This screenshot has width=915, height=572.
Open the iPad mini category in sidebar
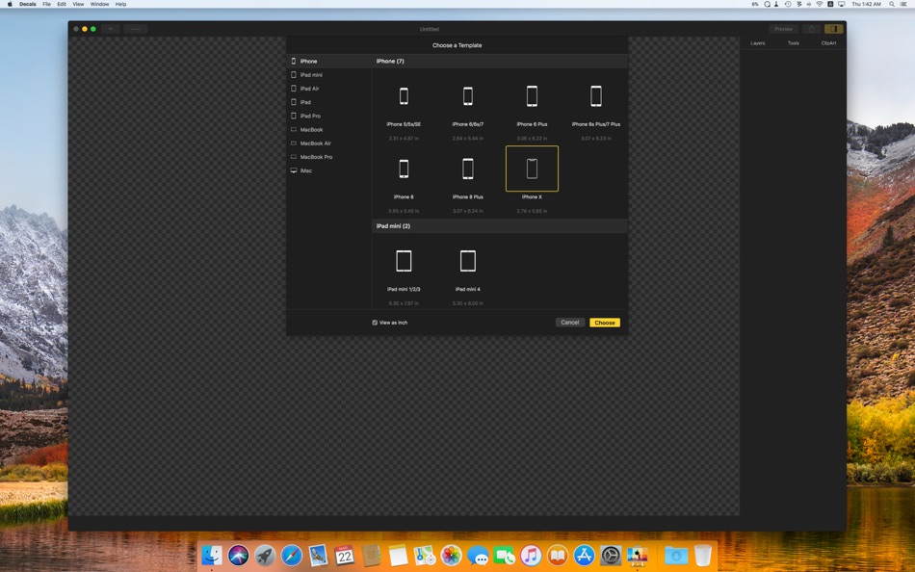tap(329, 75)
